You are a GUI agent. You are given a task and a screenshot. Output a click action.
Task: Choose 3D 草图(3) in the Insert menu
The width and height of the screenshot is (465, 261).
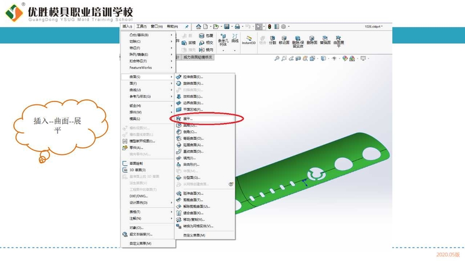tap(148, 170)
